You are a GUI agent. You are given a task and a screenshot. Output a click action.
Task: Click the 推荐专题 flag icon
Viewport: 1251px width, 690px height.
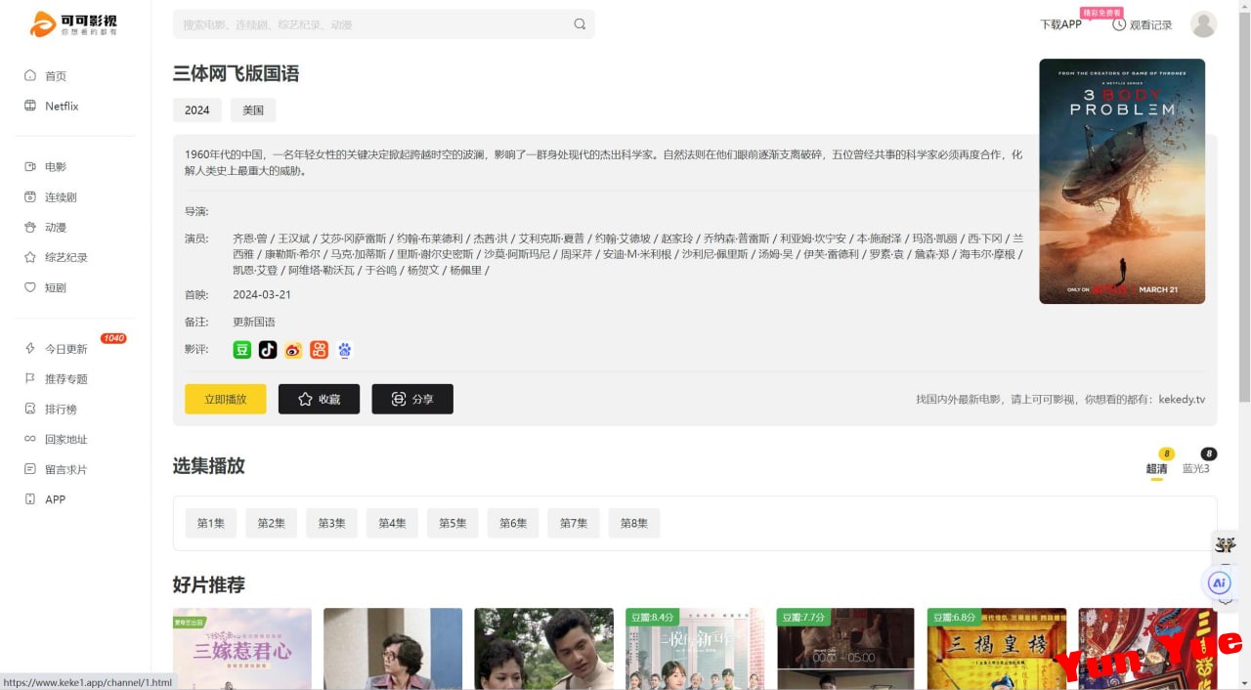click(x=30, y=378)
